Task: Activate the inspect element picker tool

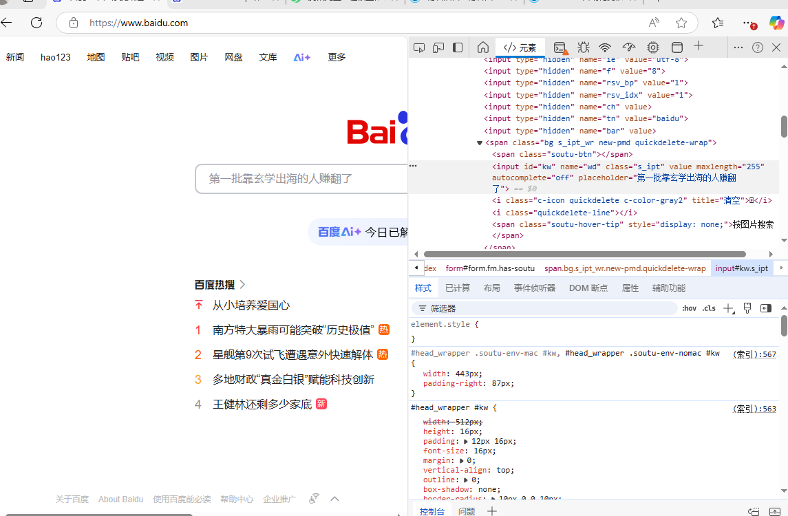Action: pyautogui.click(x=419, y=47)
